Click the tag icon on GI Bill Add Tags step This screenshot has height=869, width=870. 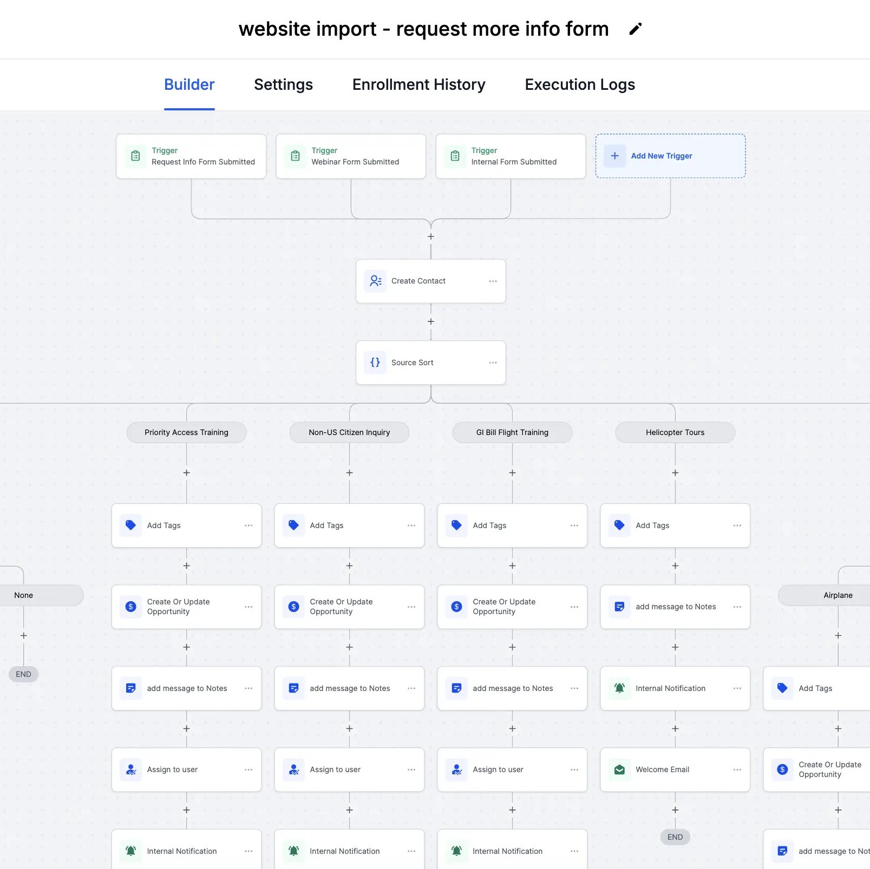coord(456,525)
